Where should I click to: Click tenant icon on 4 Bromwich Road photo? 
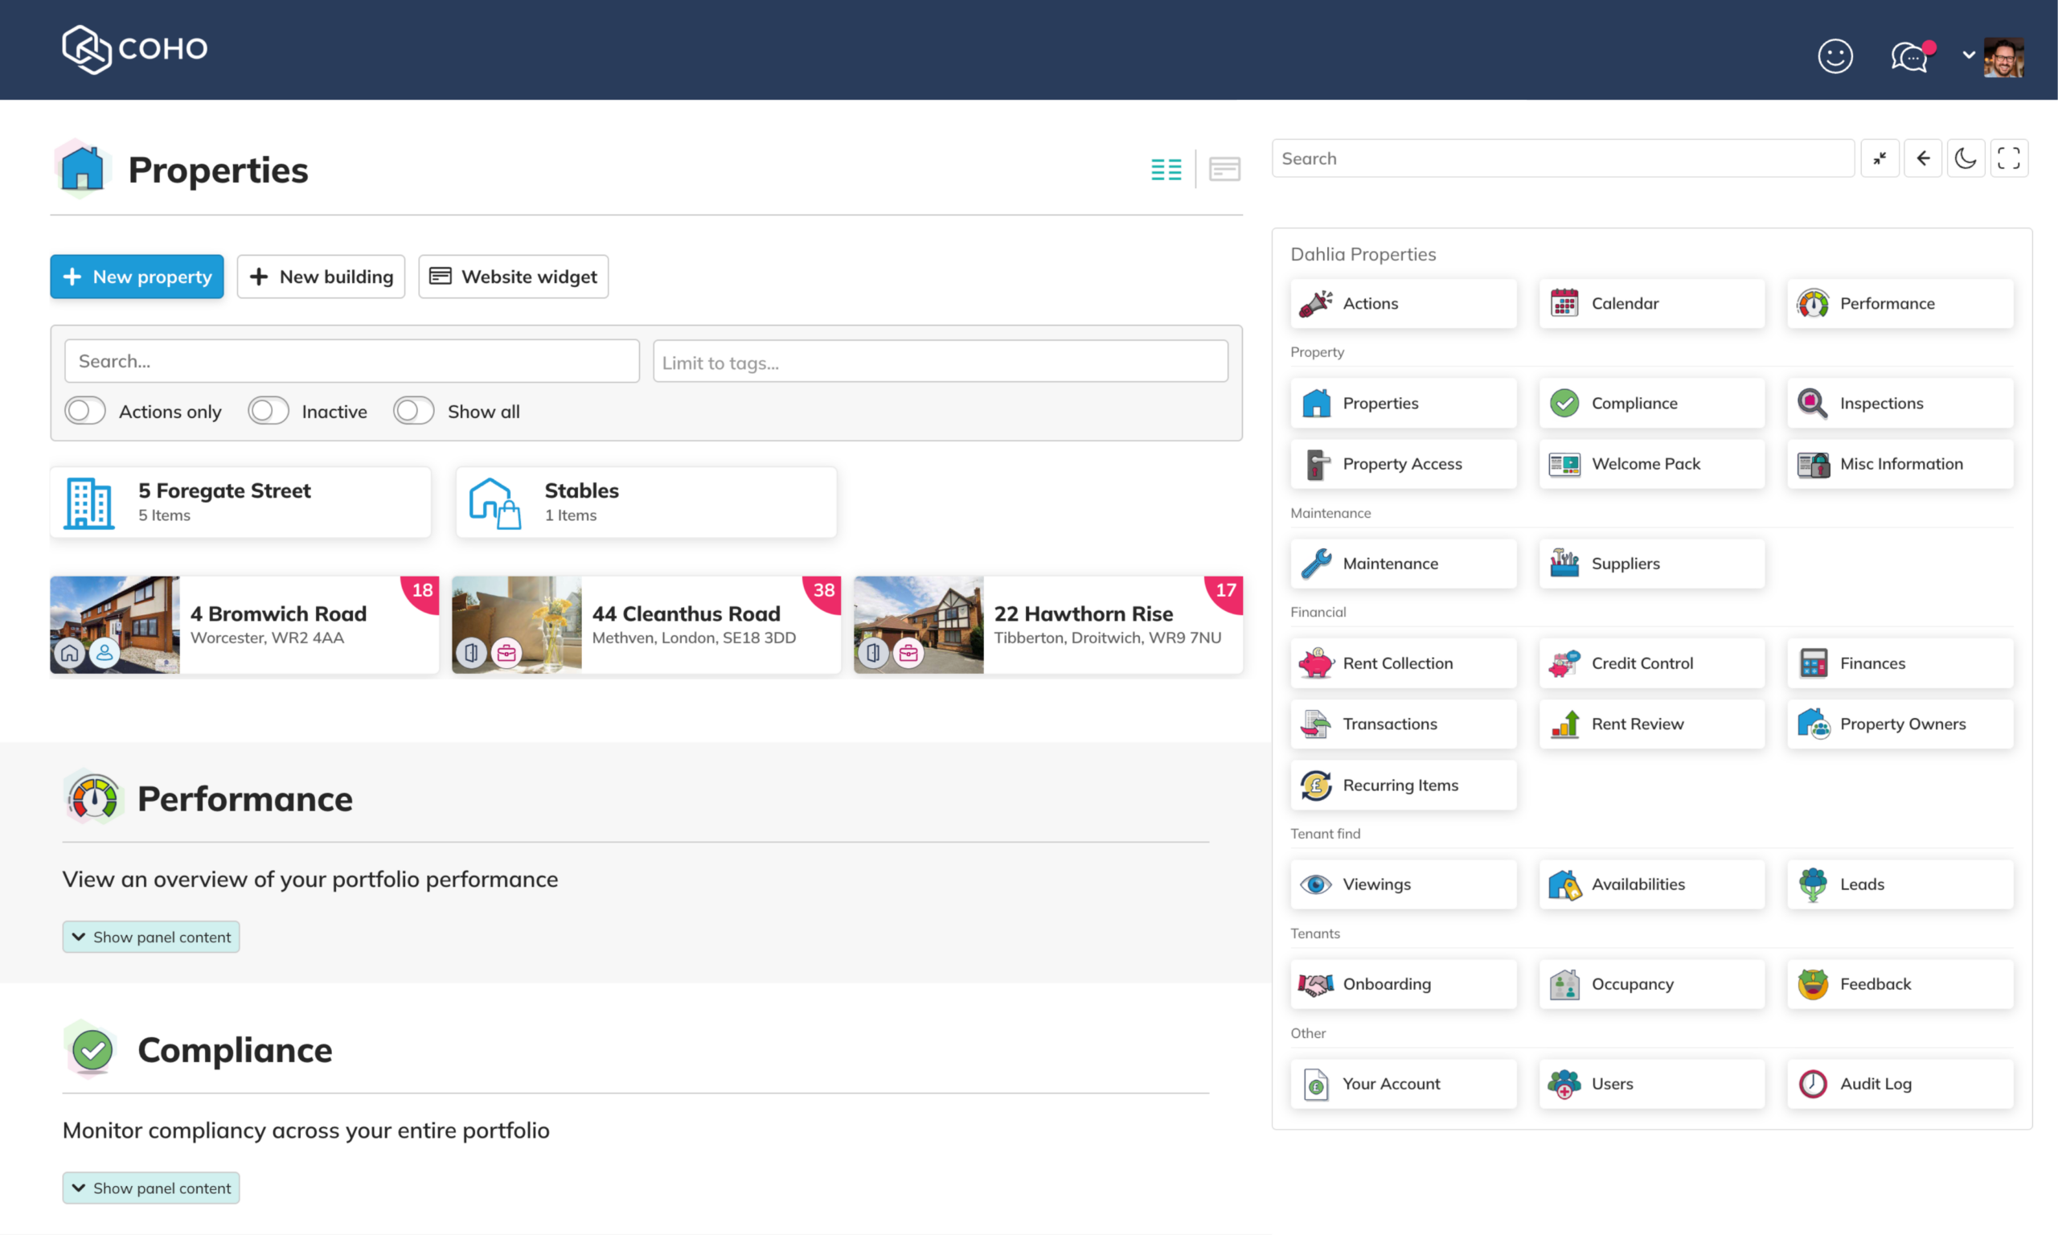(x=104, y=654)
